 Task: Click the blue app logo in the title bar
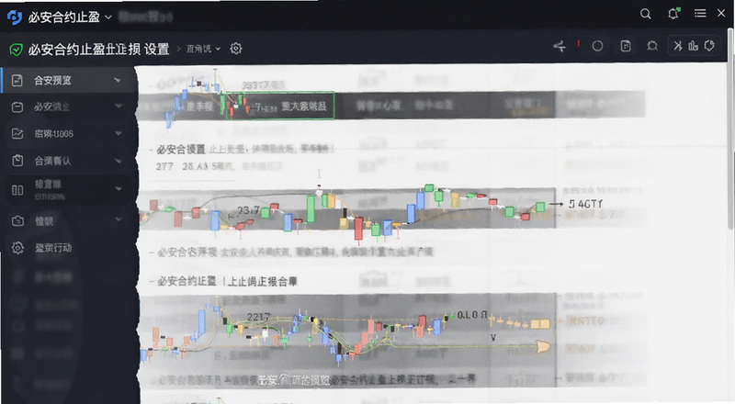pos(15,17)
